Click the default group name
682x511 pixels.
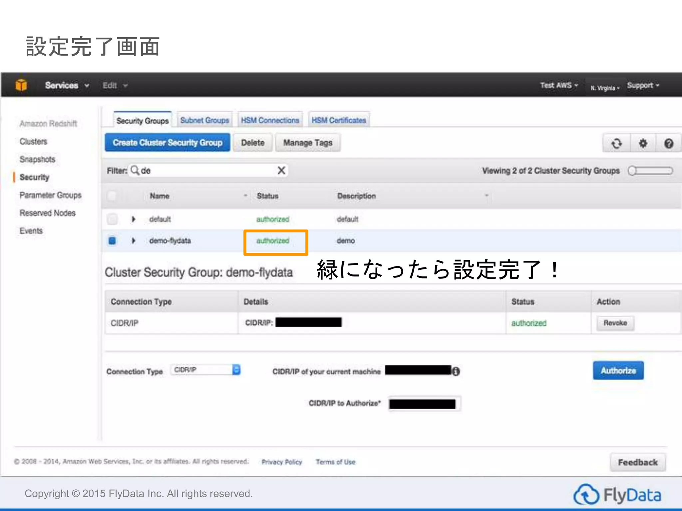(x=160, y=219)
